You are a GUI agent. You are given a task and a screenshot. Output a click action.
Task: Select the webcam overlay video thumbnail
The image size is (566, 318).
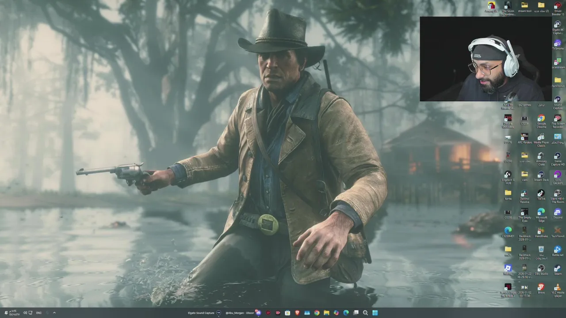point(486,59)
